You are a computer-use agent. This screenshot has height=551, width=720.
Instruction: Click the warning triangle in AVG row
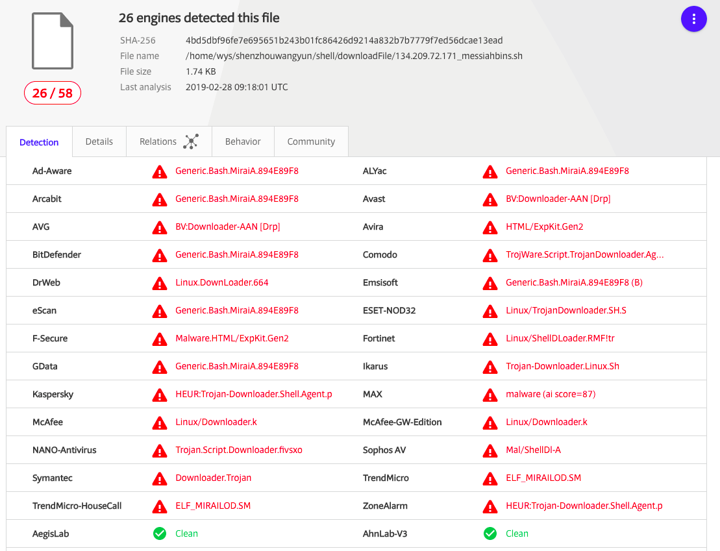point(160,228)
